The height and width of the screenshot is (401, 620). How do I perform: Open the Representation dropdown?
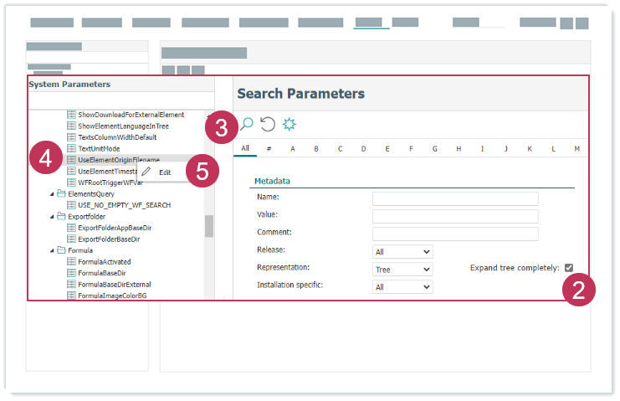tap(402, 270)
